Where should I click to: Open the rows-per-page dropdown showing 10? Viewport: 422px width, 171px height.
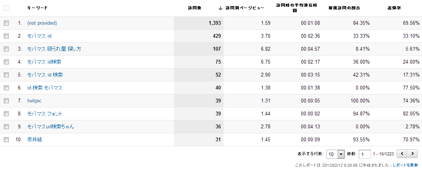[x=335, y=154]
